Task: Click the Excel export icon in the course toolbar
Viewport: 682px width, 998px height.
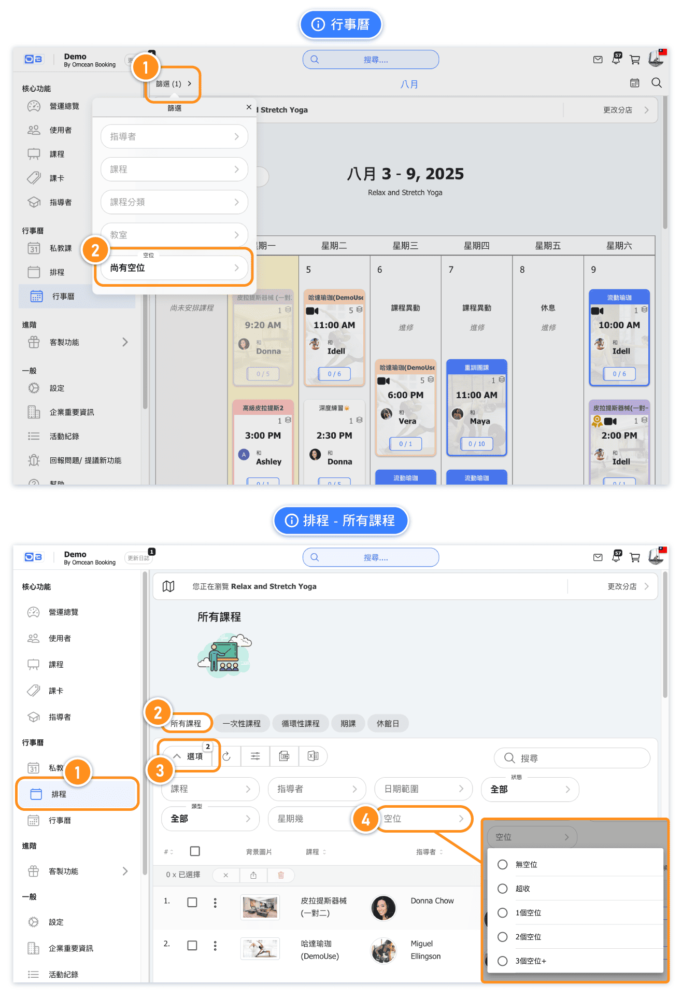Action: (x=313, y=756)
